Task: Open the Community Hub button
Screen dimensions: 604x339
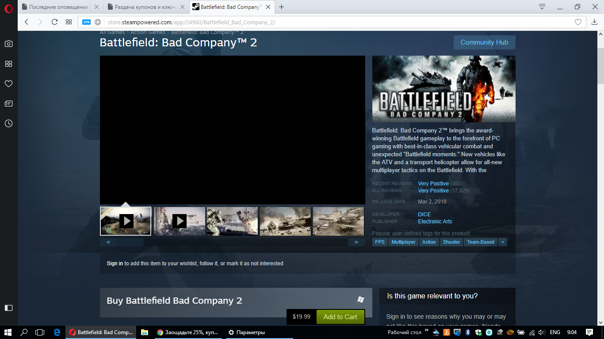Action: coord(484,42)
